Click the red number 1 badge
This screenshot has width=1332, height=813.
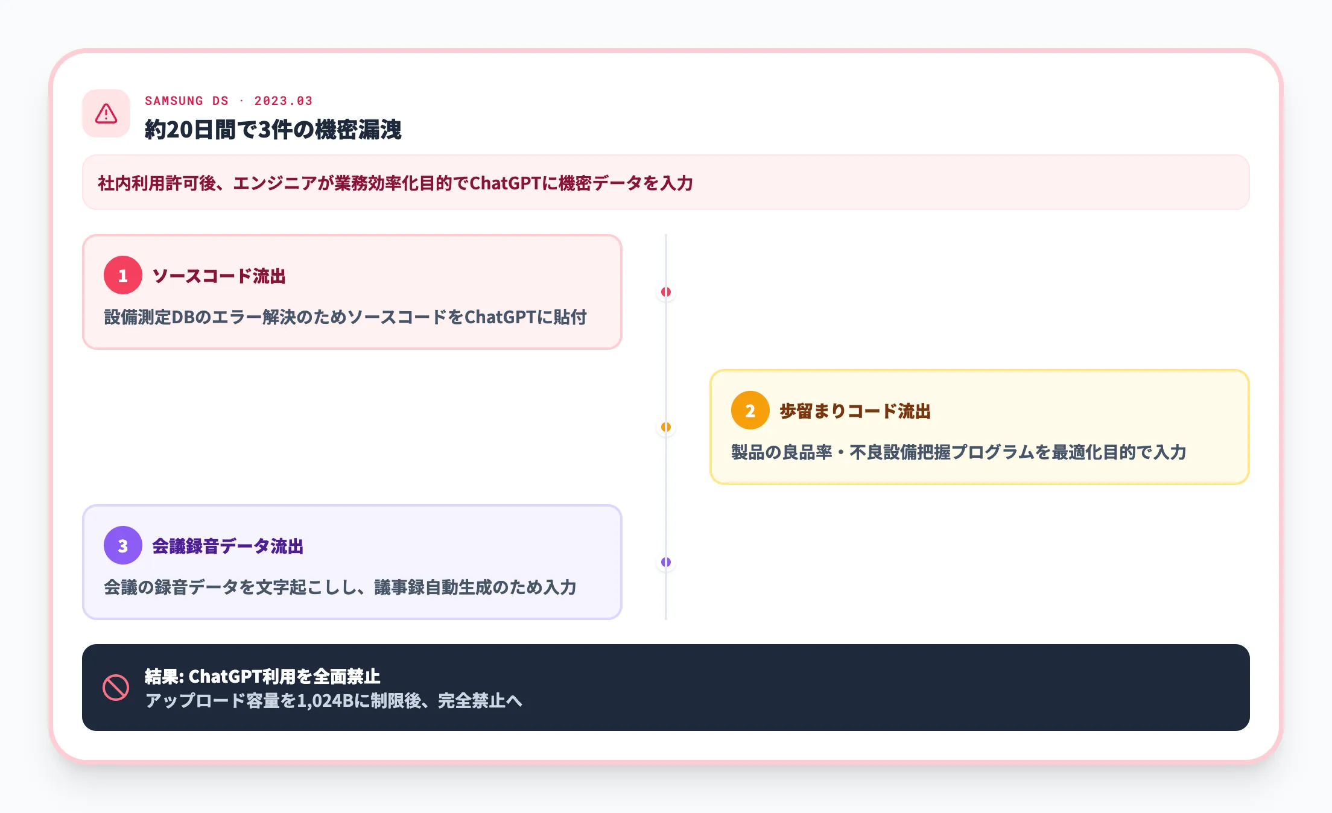[x=123, y=275]
